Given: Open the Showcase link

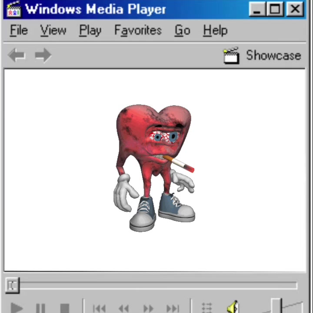Looking at the screenshot, I should click(x=273, y=55).
